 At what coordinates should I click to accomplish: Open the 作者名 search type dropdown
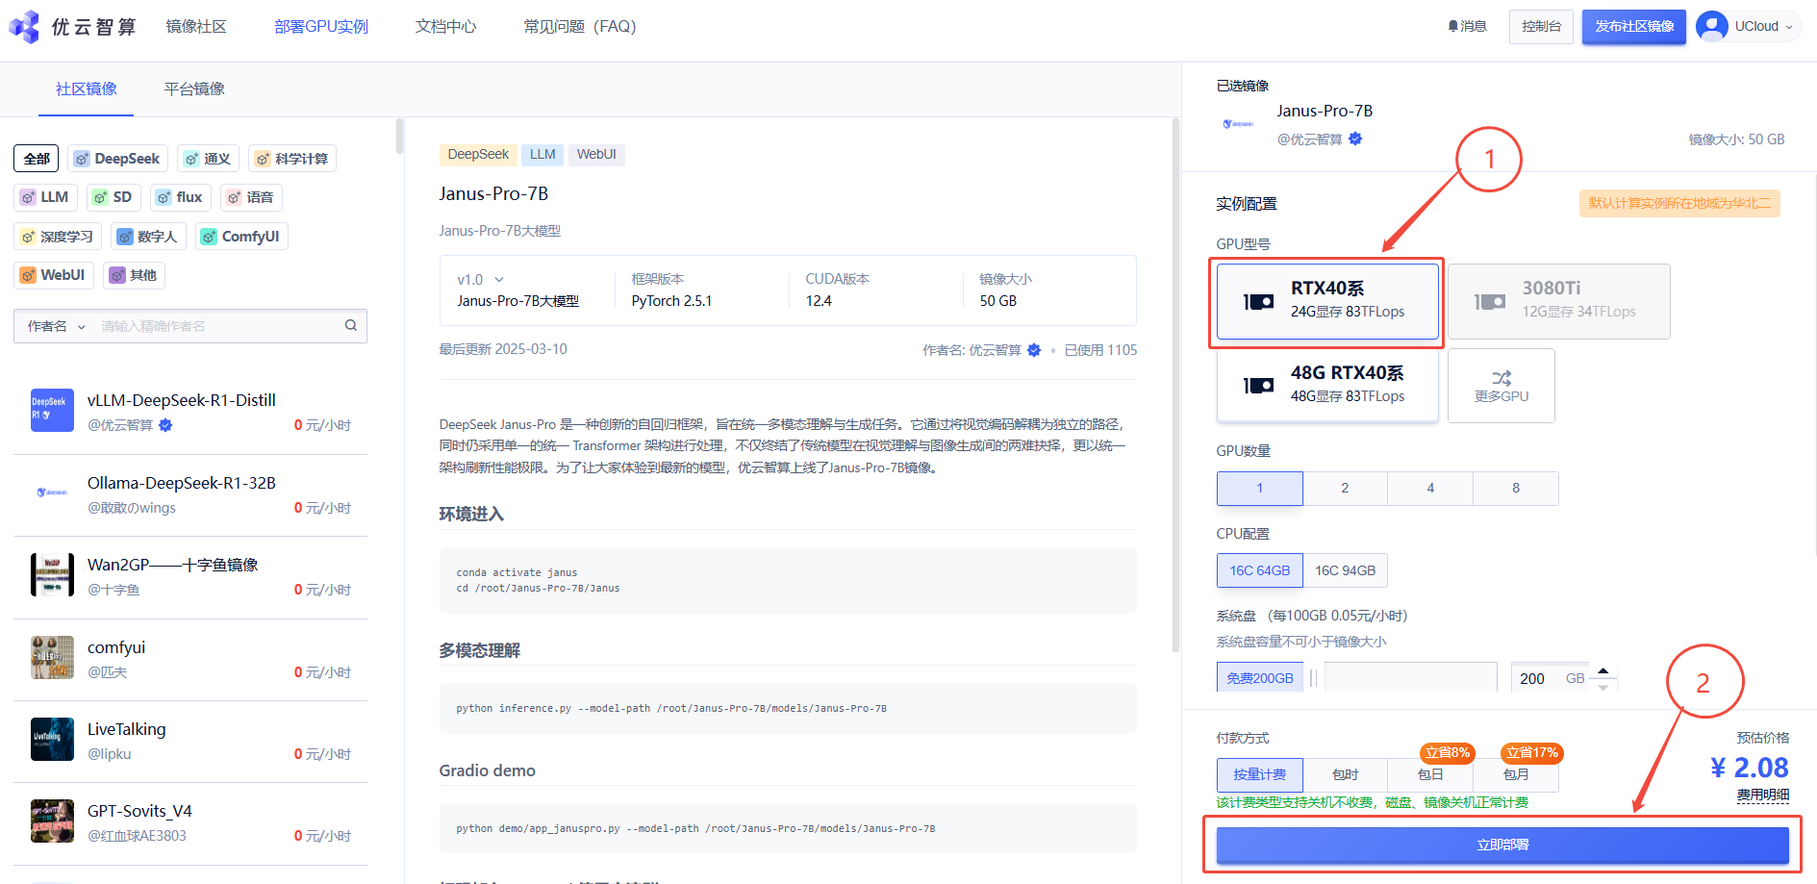tap(56, 326)
